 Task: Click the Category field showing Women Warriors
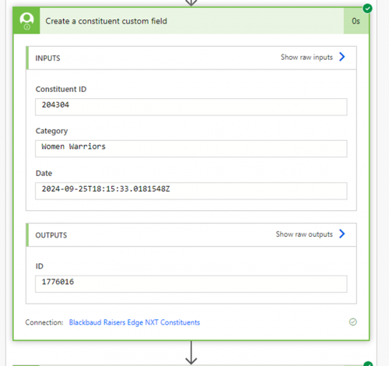pos(191,149)
